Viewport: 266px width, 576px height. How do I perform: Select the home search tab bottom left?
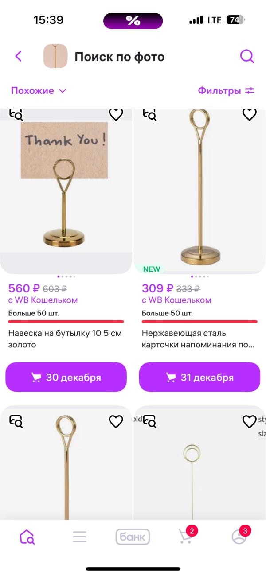[x=27, y=537]
